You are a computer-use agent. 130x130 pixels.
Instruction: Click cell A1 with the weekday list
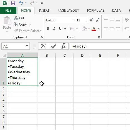click(x=22, y=72)
